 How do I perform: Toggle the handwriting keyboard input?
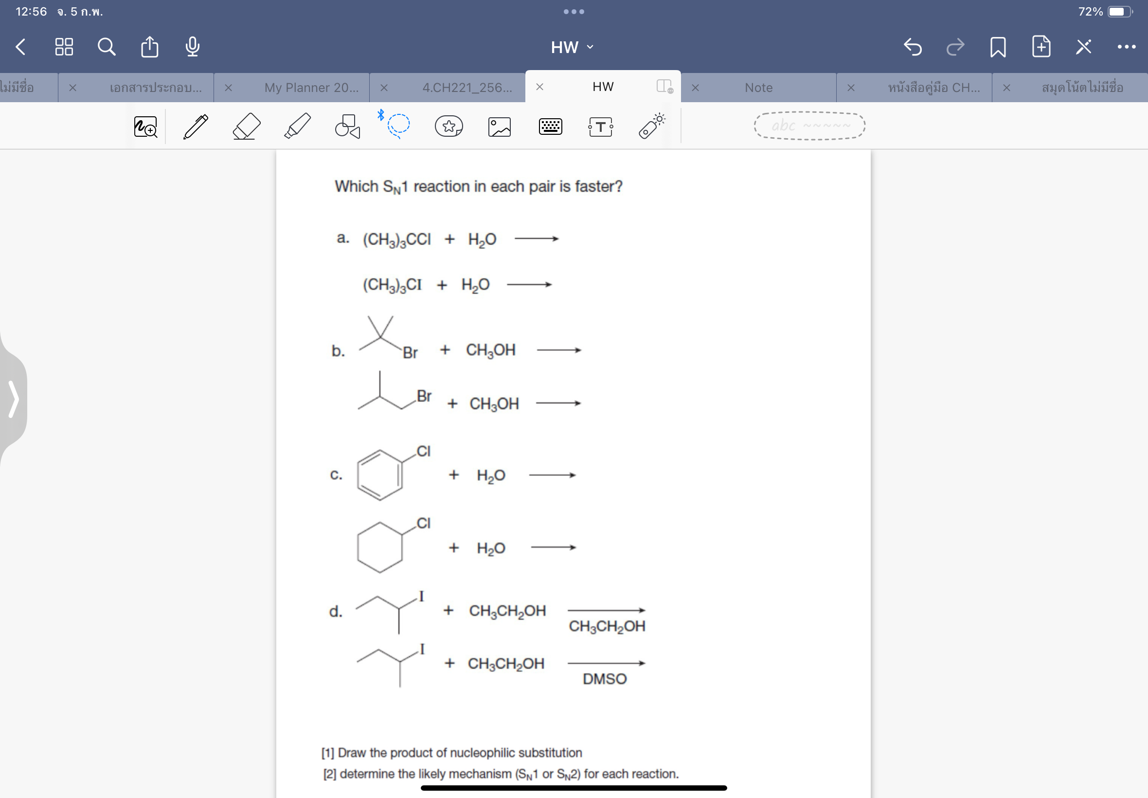point(550,126)
